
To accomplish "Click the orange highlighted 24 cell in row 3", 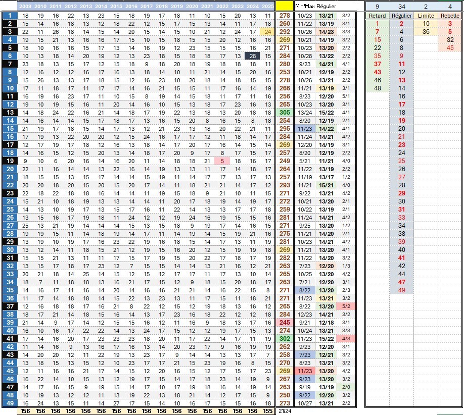I will [267, 32].
